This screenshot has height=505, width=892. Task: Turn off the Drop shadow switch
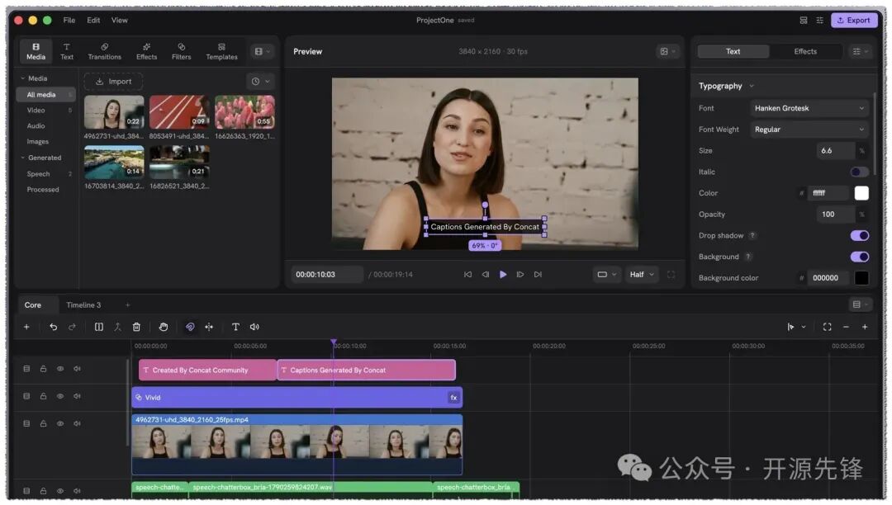pos(859,236)
